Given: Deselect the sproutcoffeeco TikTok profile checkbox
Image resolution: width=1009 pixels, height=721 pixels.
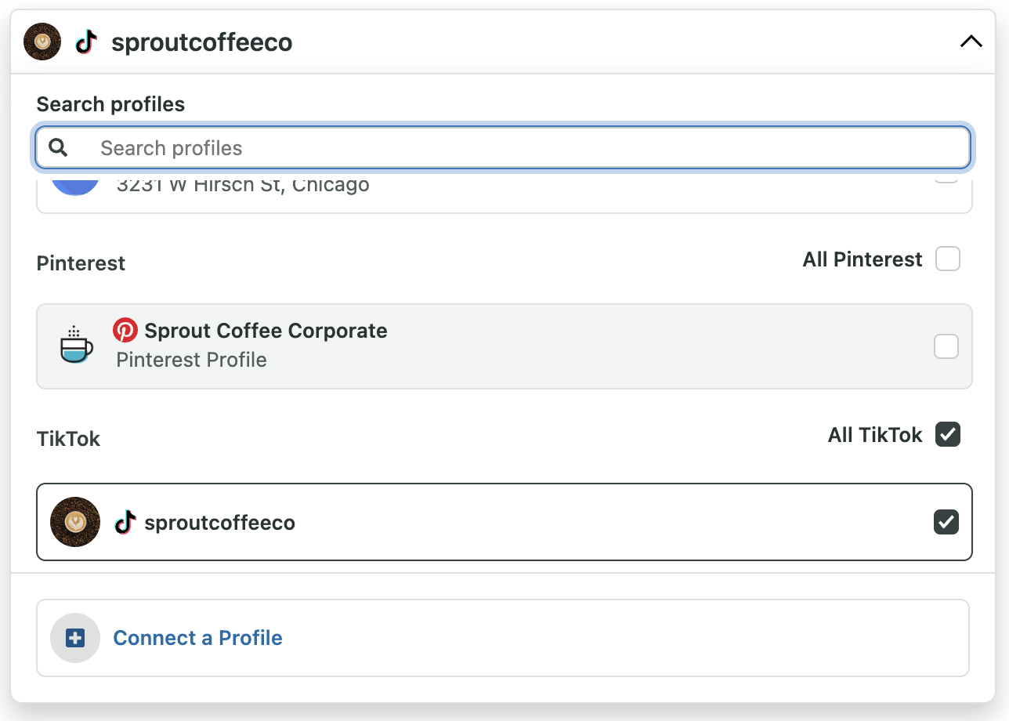Looking at the screenshot, I should click(x=946, y=522).
